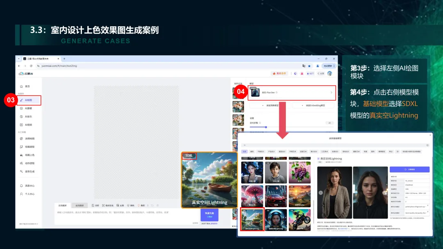The height and width of the screenshot is (249, 443).
Task: Click 添加风格模型 button
Action: [x=270, y=105]
